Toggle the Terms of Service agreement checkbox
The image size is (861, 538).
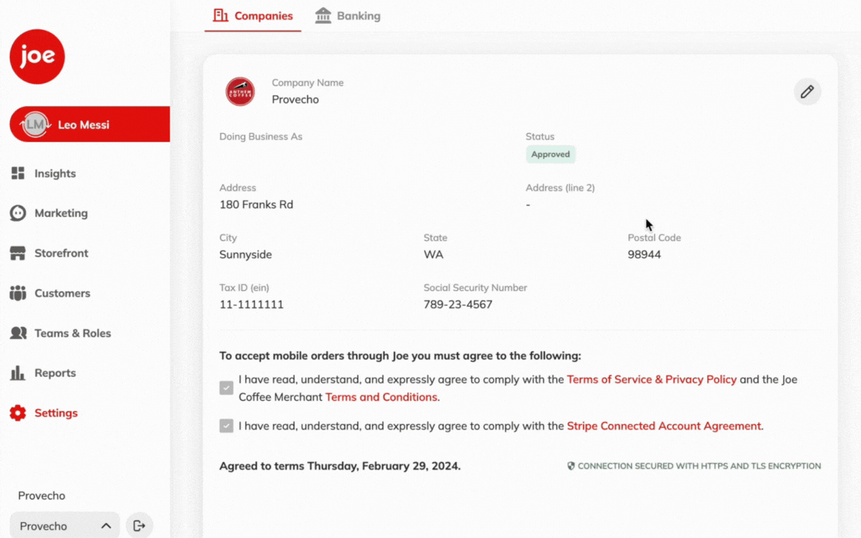(226, 388)
